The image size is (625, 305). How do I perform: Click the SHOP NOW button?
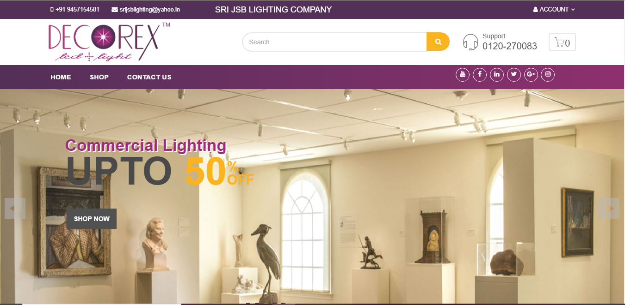coord(92,219)
